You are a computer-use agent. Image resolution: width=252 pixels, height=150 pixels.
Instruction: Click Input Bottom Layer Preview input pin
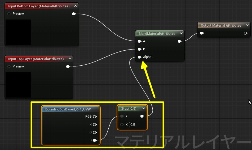coord(9,14)
